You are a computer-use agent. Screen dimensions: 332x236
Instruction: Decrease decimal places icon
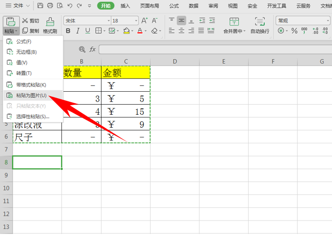tap(325, 31)
